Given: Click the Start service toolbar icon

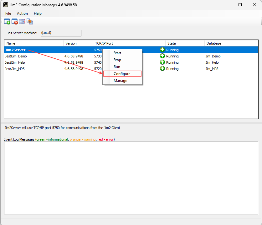Looking at the screenshot, I should [7, 22].
